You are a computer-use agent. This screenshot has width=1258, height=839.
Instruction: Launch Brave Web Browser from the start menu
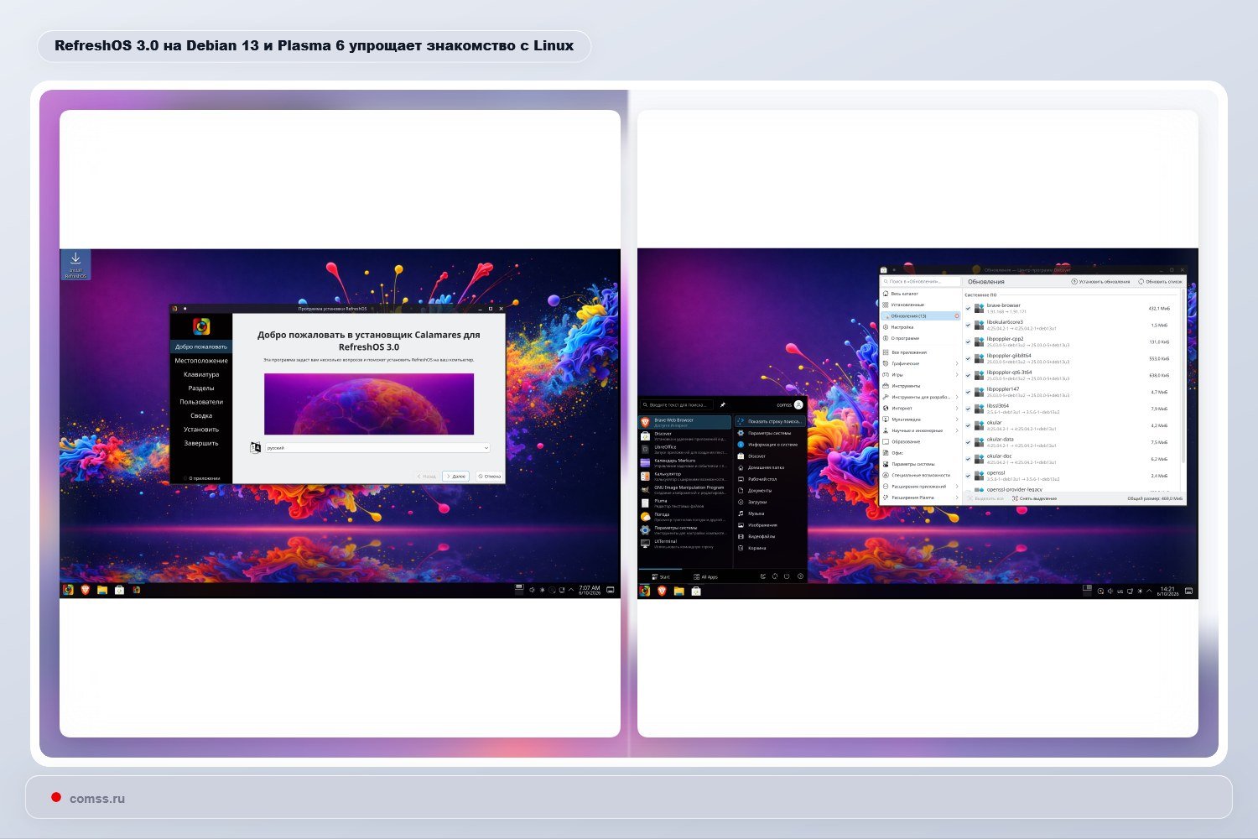(x=685, y=422)
